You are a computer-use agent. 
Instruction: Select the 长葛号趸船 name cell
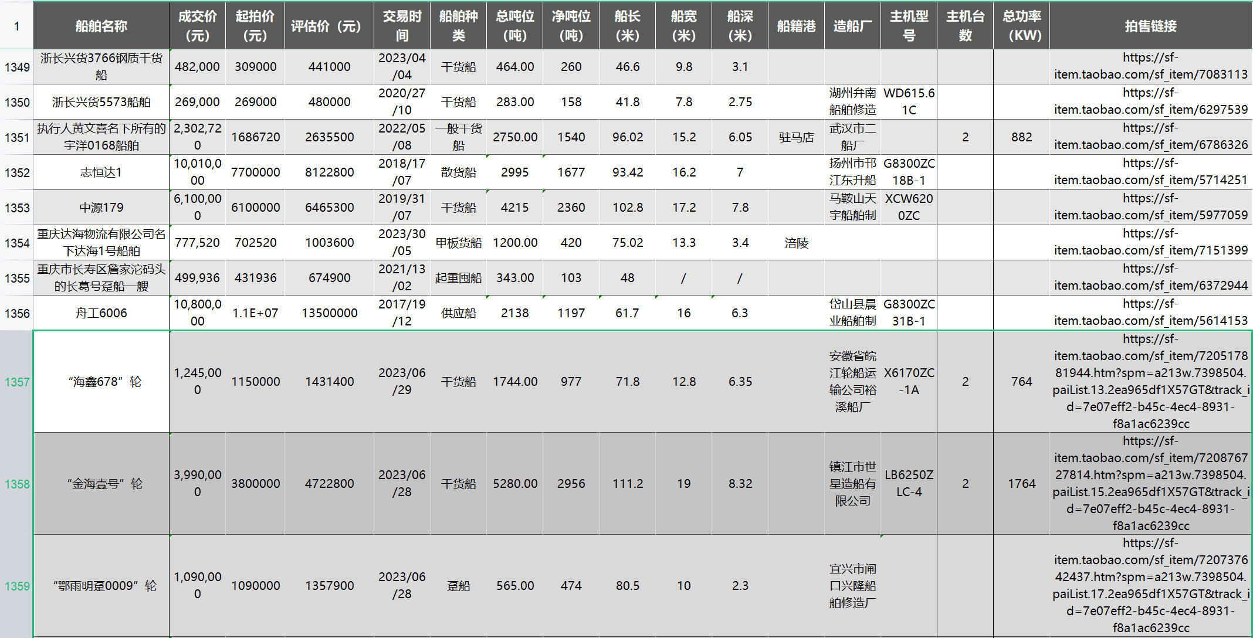pyautogui.click(x=101, y=278)
